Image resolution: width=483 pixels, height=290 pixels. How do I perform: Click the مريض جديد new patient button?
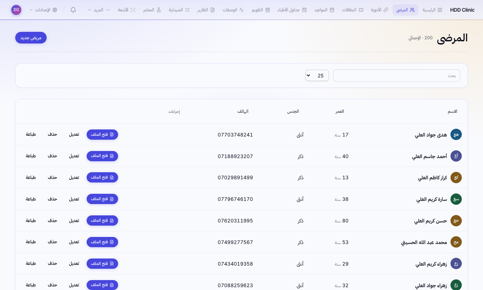coord(31,38)
